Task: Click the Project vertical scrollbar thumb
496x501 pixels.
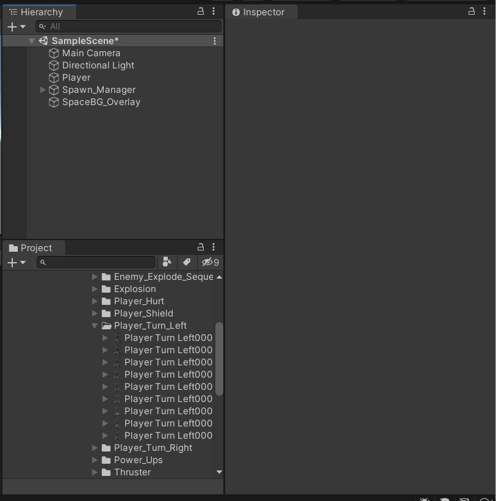Action: (219, 359)
